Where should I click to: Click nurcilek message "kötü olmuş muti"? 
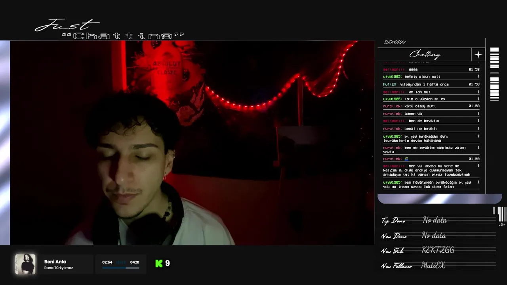tap(420, 106)
